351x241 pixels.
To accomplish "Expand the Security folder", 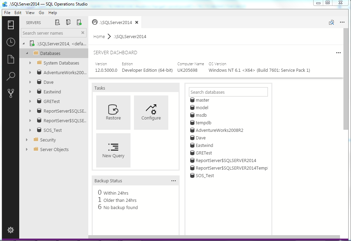I will [27, 140].
